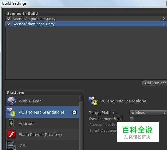Uncheck the Scenes/PlayScene.unity checkbox
Image resolution: width=167 pixels, height=150 pixels.
pyautogui.click(x=9, y=24)
